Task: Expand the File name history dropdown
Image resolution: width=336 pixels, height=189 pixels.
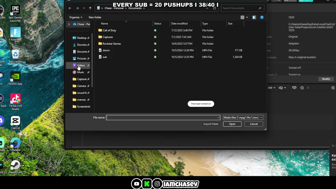Action: point(218,118)
